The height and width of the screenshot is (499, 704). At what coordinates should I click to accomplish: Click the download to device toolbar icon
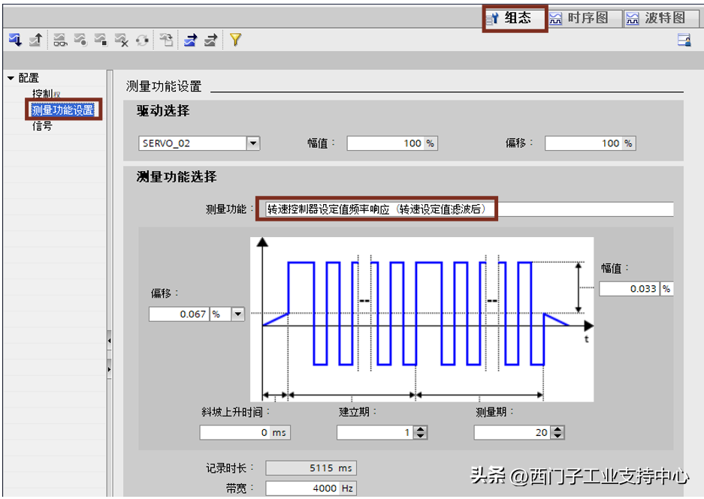(x=14, y=41)
